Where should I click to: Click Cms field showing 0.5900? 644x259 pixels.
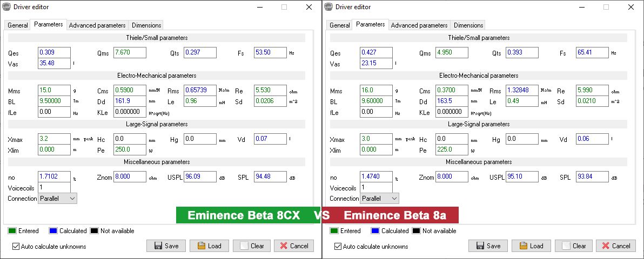coord(130,90)
